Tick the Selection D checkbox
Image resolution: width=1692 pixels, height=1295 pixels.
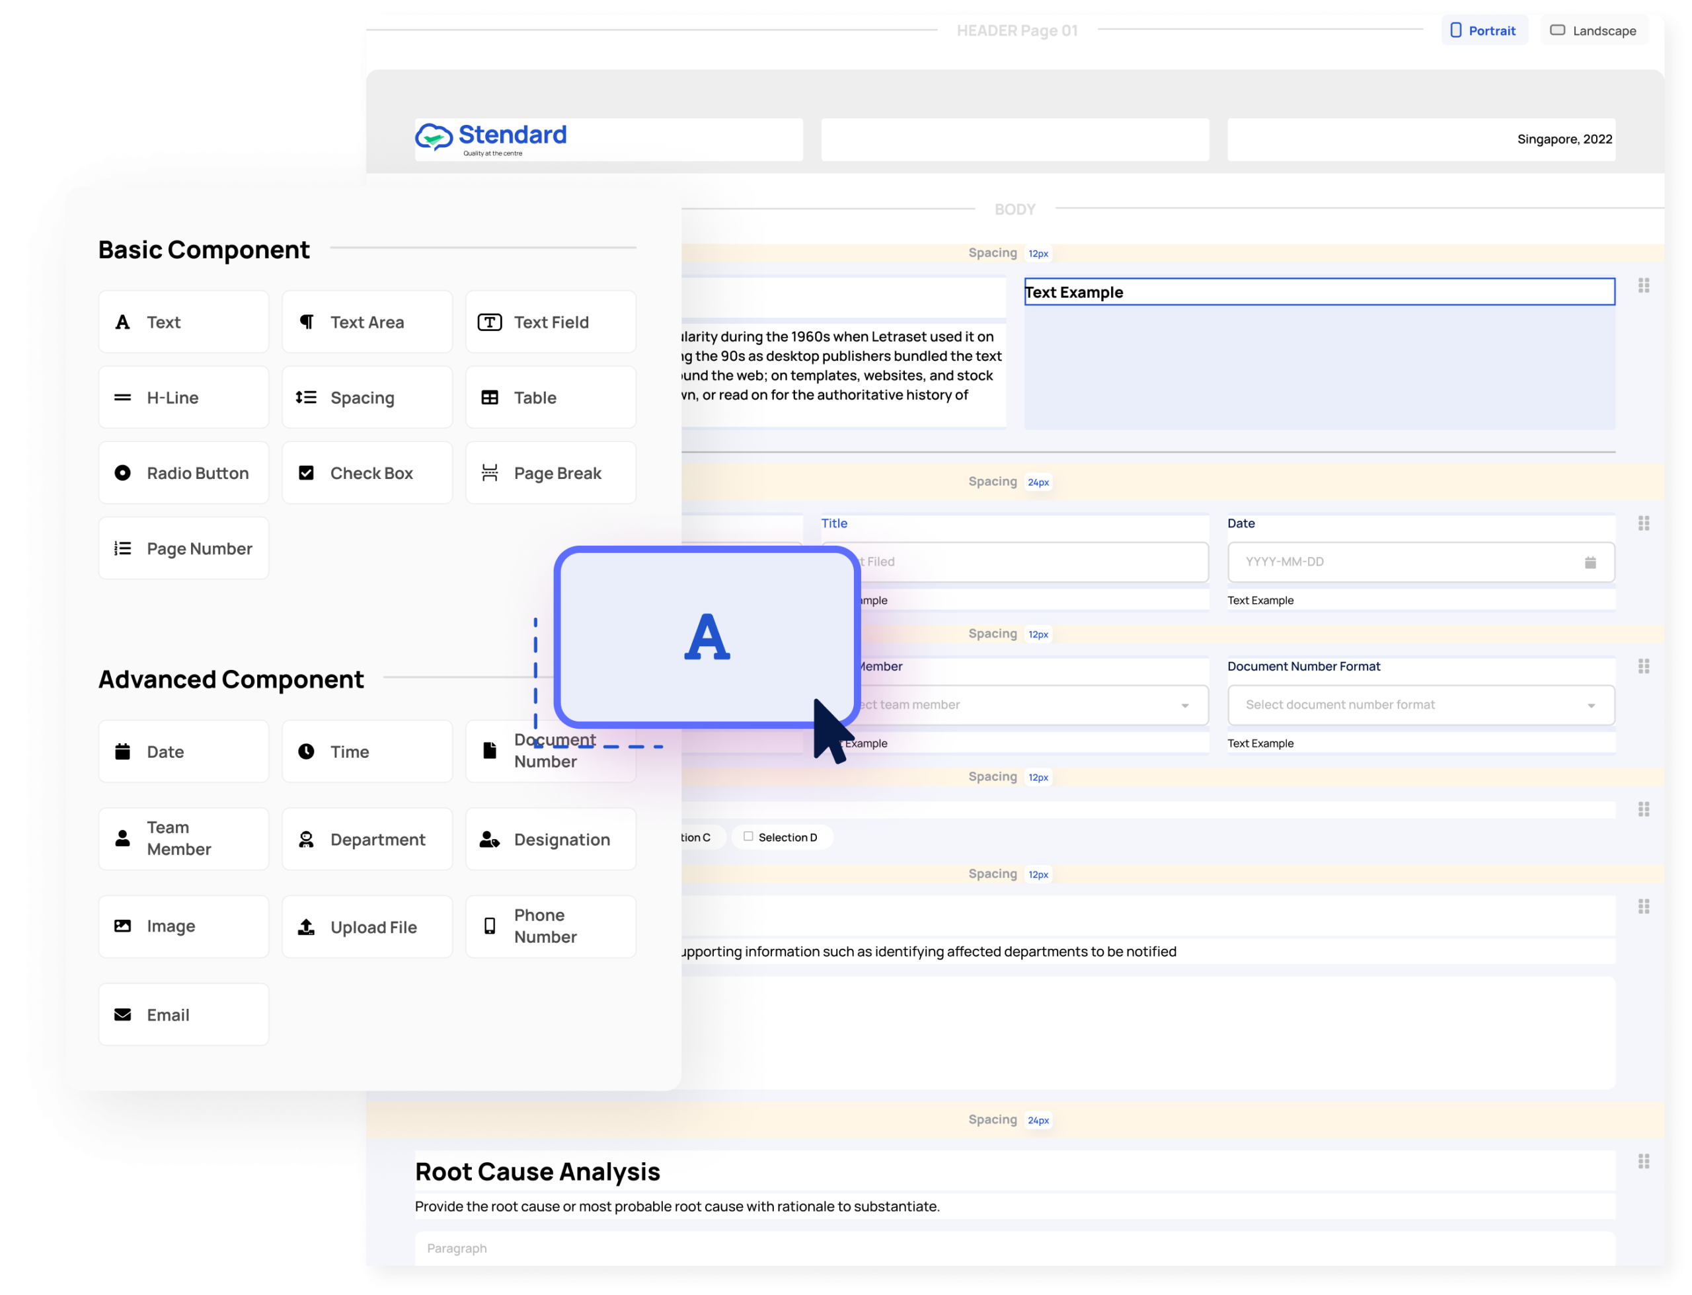tap(748, 836)
